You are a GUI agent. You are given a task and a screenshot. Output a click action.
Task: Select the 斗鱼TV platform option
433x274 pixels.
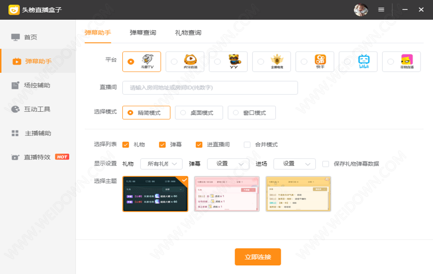click(141, 61)
